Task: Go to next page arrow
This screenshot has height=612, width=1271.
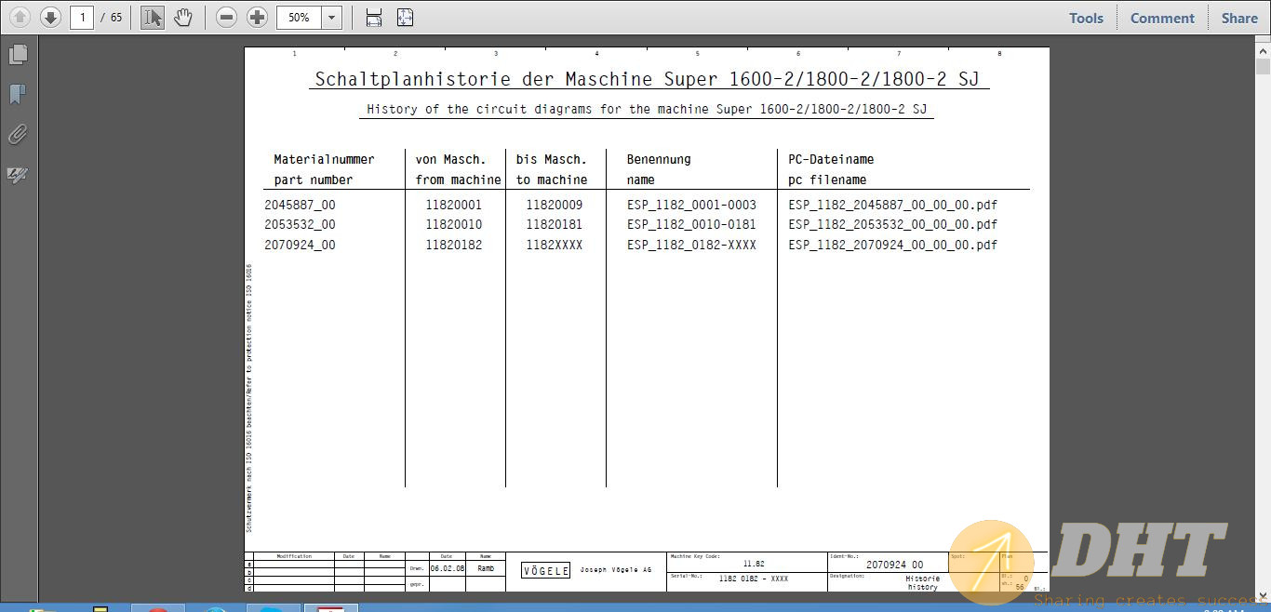Action: click(50, 17)
